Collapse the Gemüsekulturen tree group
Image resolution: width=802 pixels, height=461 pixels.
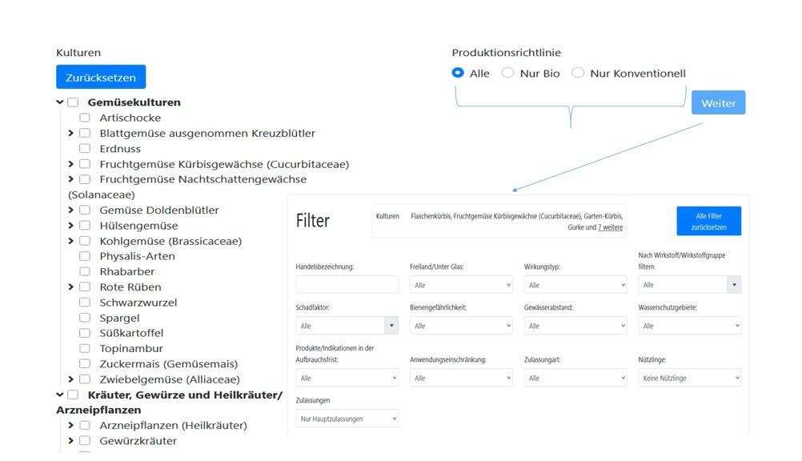coord(60,102)
